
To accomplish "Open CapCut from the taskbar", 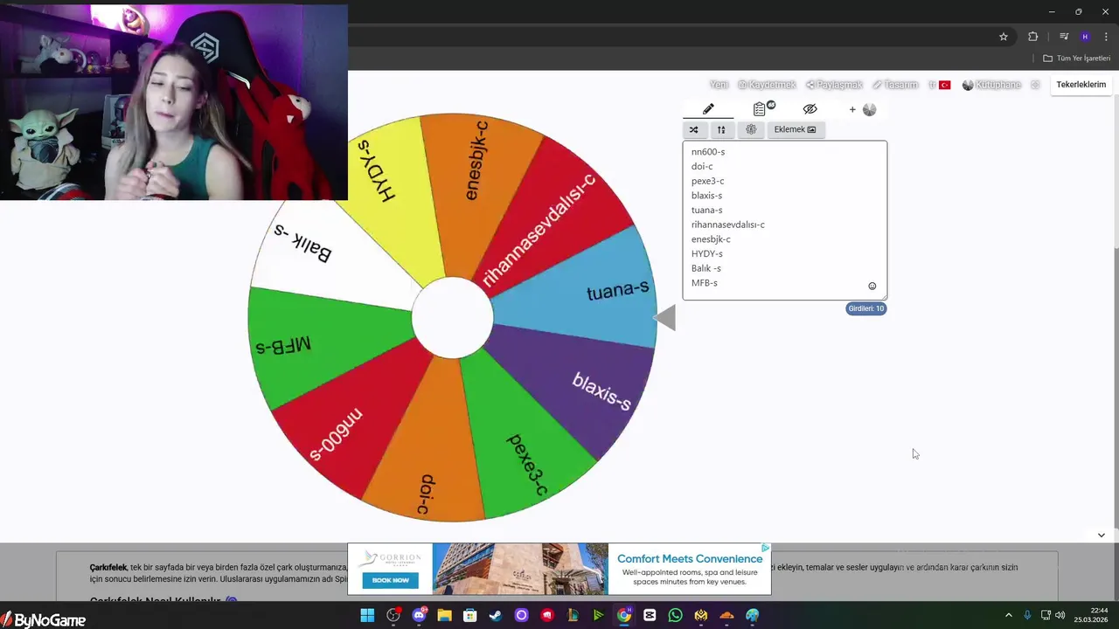I will click(x=650, y=615).
